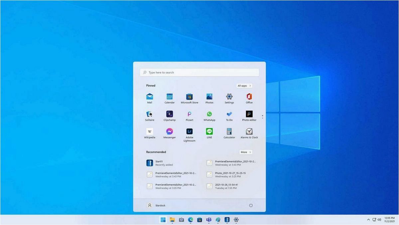The height and width of the screenshot is (225, 399).
Task: Open Microsoft Store from the taskbar
Action: click(199, 220)
